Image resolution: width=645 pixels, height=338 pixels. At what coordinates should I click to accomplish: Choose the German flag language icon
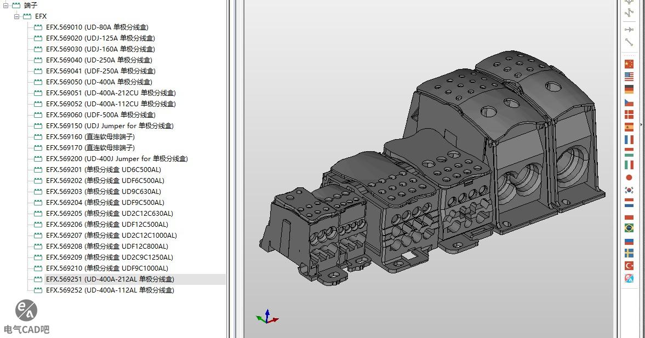click(x=629, y=89)
